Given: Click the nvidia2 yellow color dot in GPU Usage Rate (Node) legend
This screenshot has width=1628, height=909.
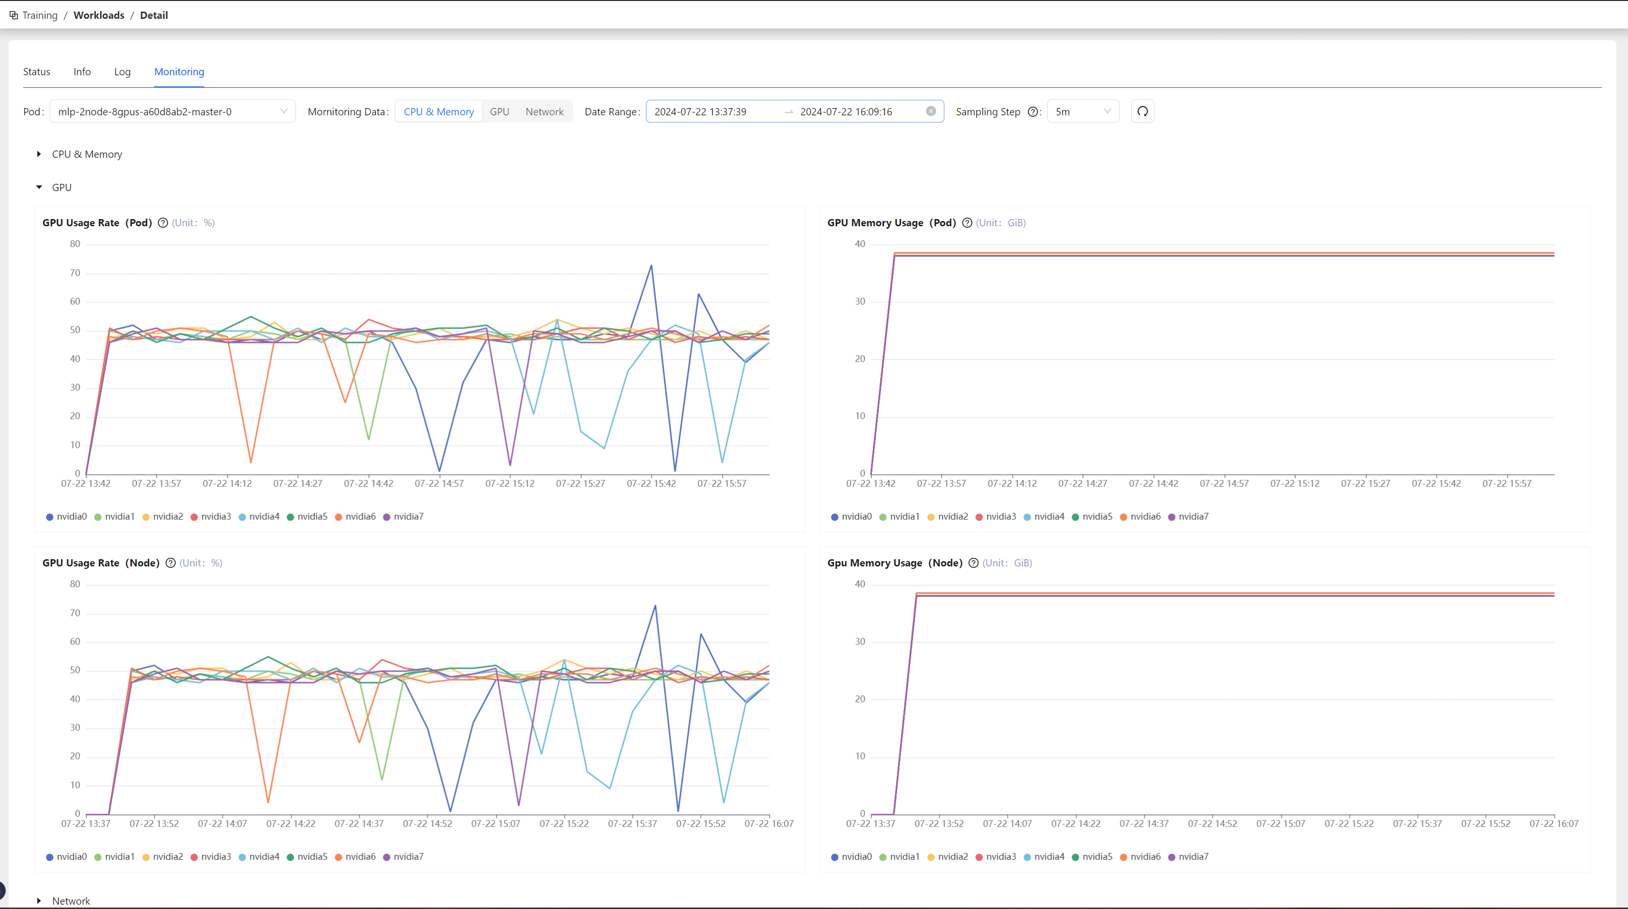Looking at the screenshot, I should point(146,857).
